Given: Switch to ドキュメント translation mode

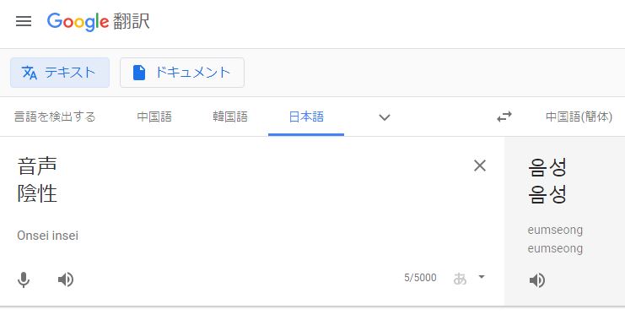Looking at the screenshot, I should (182, 73).
